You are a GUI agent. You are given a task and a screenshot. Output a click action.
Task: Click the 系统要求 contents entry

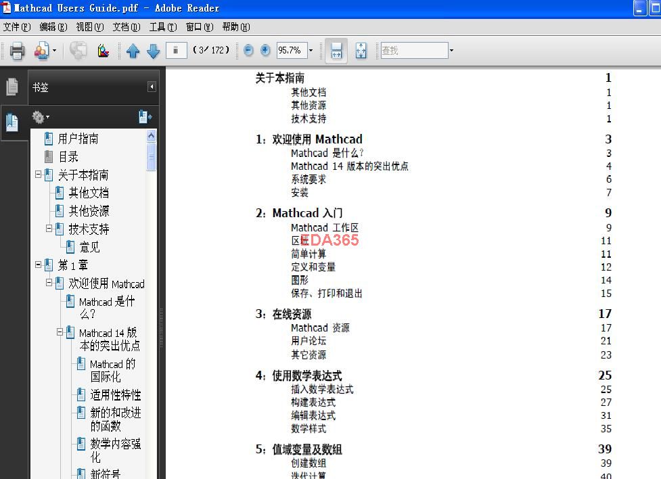coord(309,180)
